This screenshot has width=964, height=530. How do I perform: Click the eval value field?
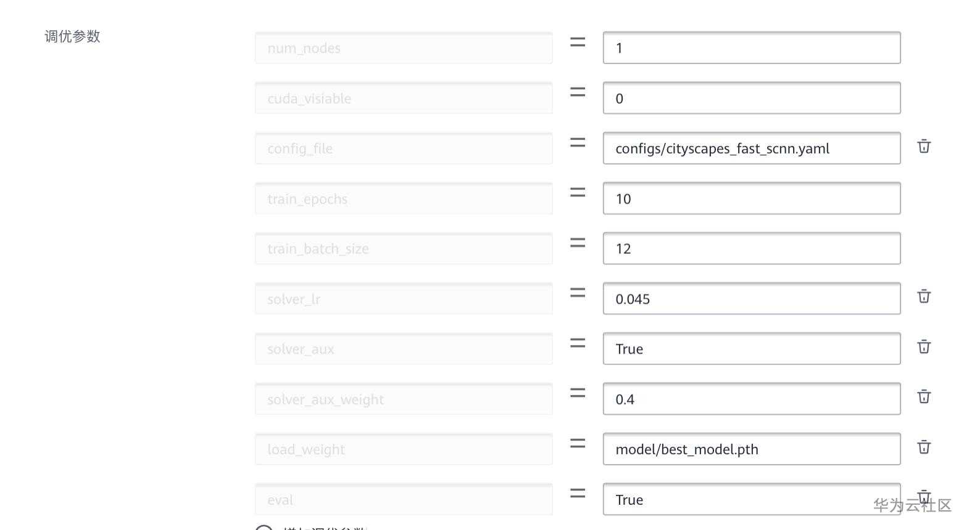[751, 500]
